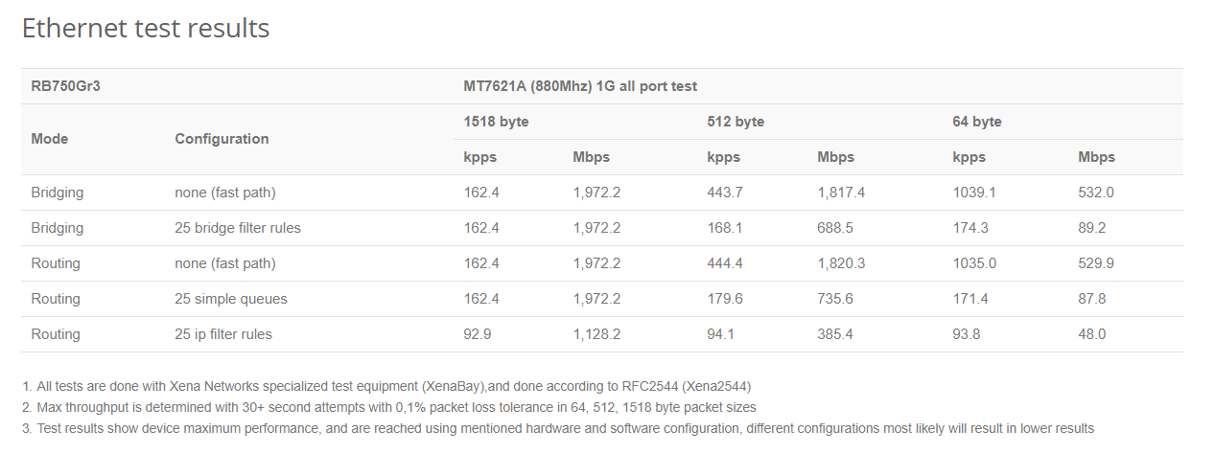Select the Mode column header
The height and width of the screenshot is (454, 1215).
[50, 139]
